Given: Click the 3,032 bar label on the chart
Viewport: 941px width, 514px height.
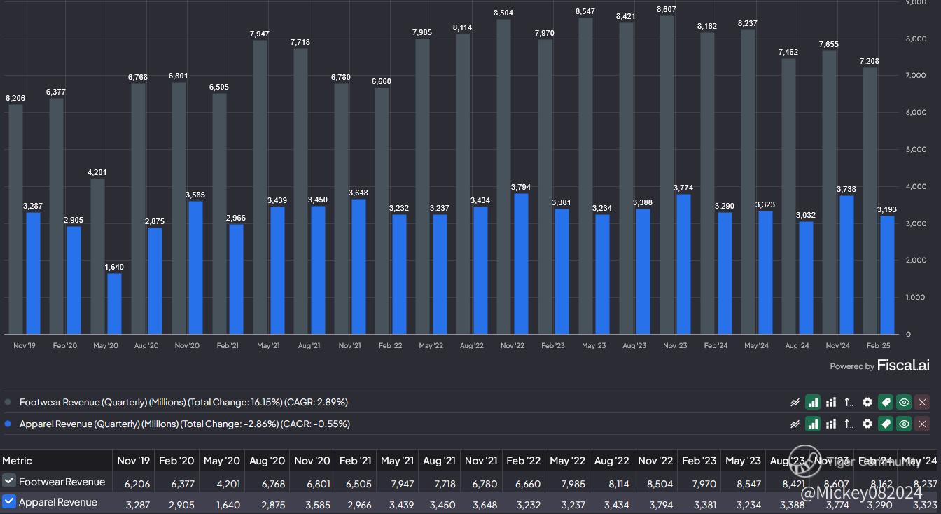Looking at the screenshot, I should (x=805, y=216).
